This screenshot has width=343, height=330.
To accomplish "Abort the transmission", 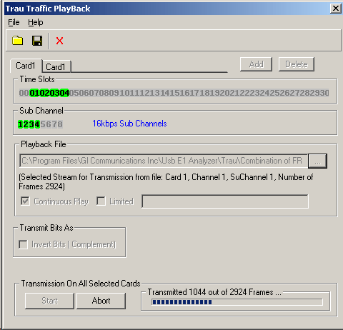I will point(101,301).
